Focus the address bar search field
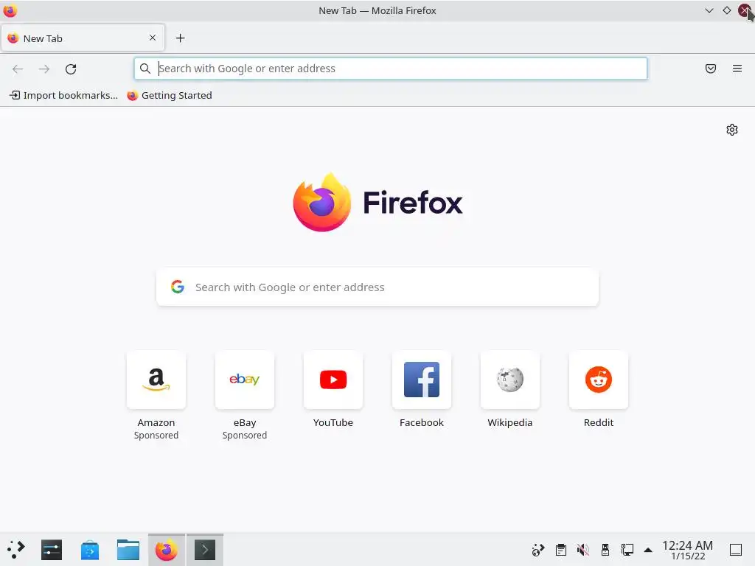The height and width of the screenshot is (566, 755). [391, 69]
